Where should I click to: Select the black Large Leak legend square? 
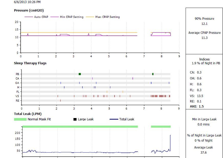[75, 119]
